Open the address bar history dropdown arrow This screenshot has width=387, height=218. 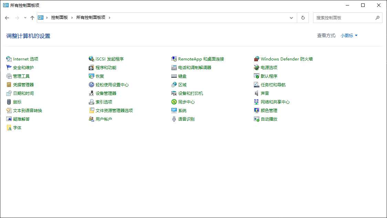pyautogui.click(x=291, y=18)
